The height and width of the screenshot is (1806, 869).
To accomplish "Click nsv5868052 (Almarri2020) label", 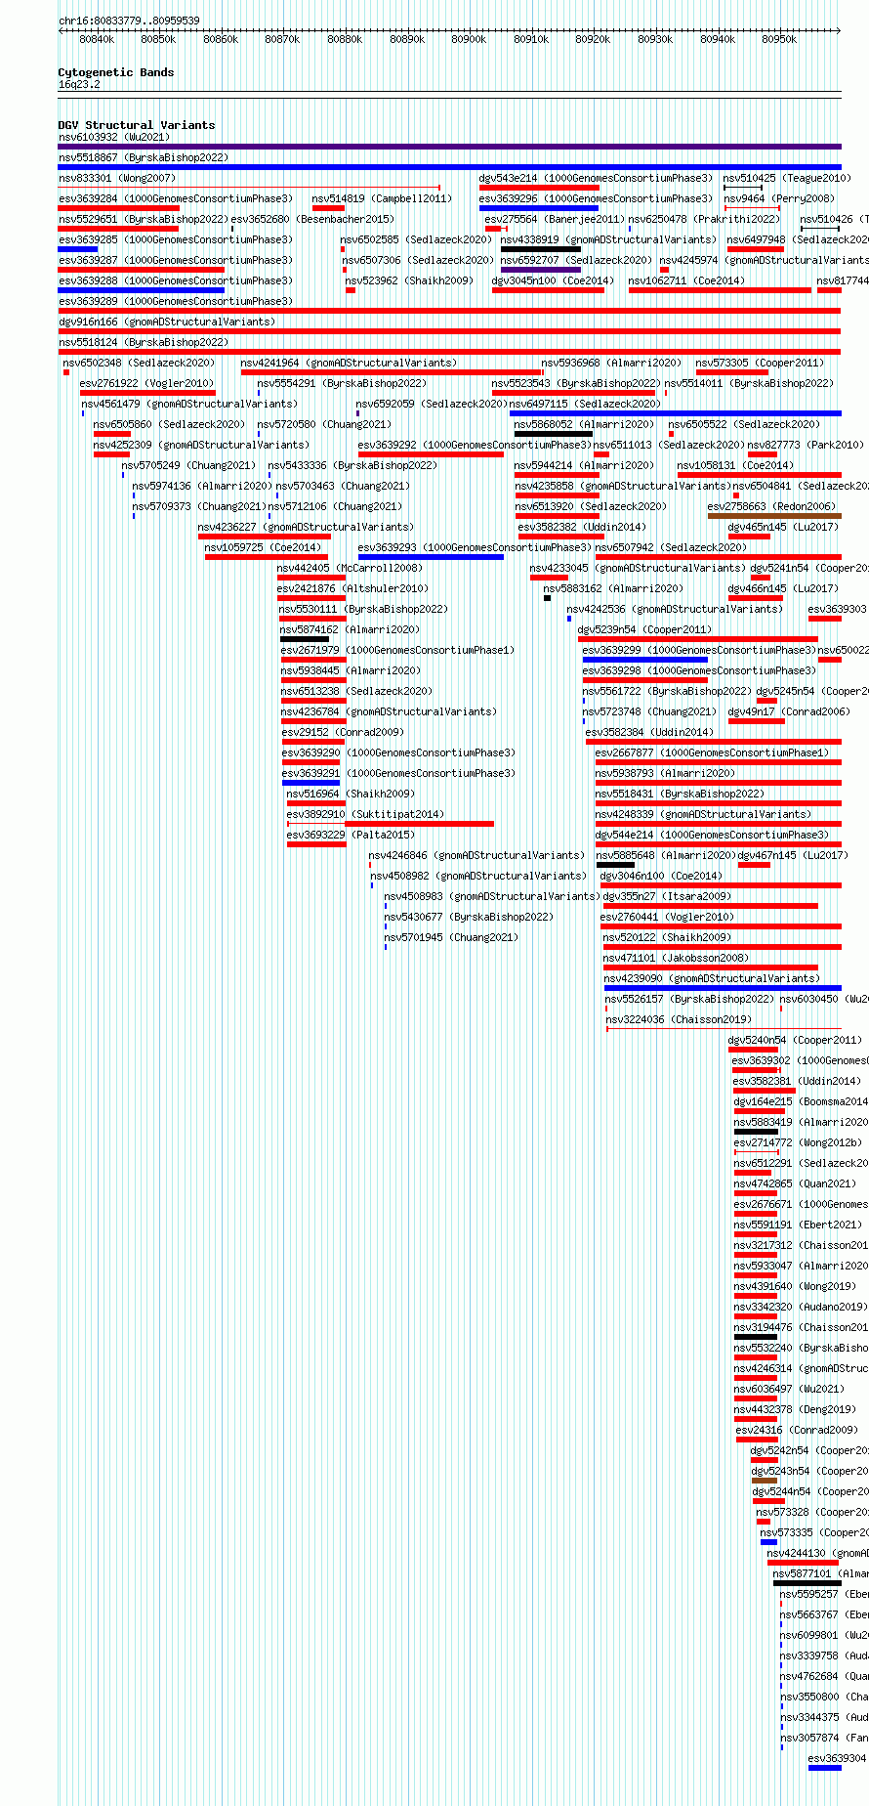I will [x=584, y=424].
